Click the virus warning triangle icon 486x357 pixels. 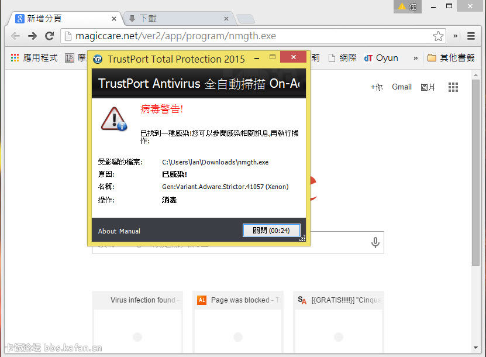[x=114, y=119]
